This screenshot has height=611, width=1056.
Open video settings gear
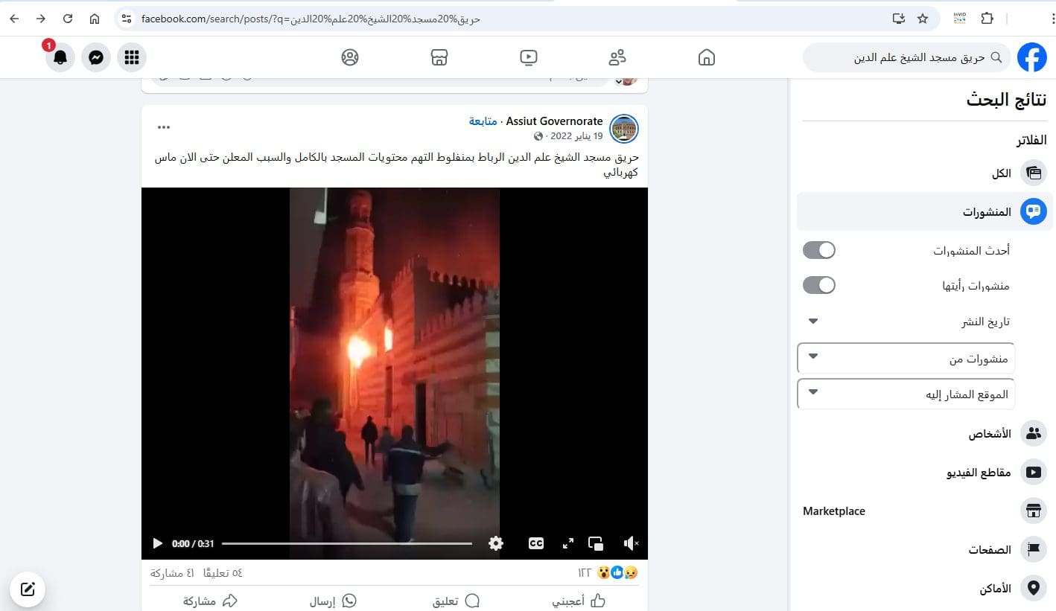[496, 543]
